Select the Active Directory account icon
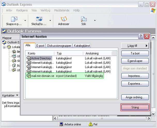 [29, 58]
